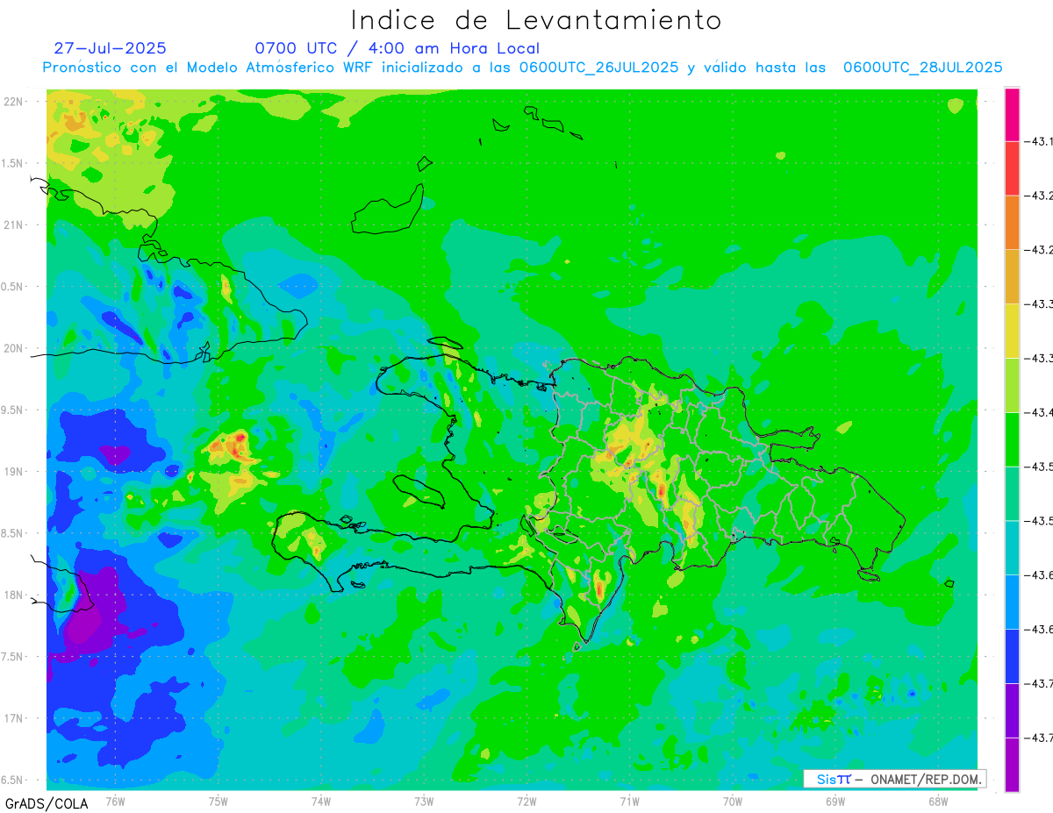Click the initialization time '0600UTC_26JUL2025'
The image size is (1053, 813).
[x=598, y=68]
